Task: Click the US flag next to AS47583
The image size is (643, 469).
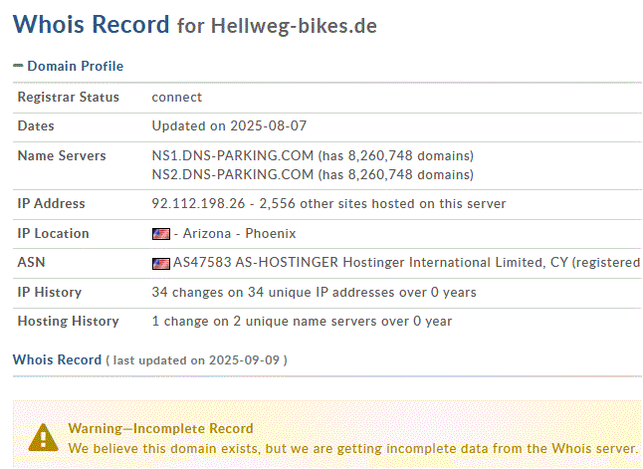Action: tap(160, 264)
